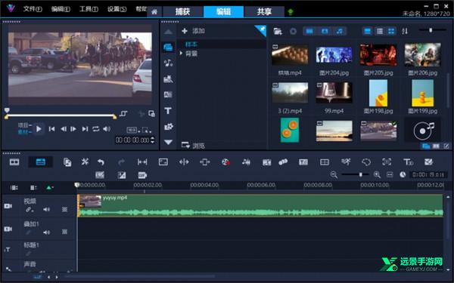This screenshot has height=283, width=454.
Task: Jump to end of clip in preview
Action: click(x=85, y=129)
